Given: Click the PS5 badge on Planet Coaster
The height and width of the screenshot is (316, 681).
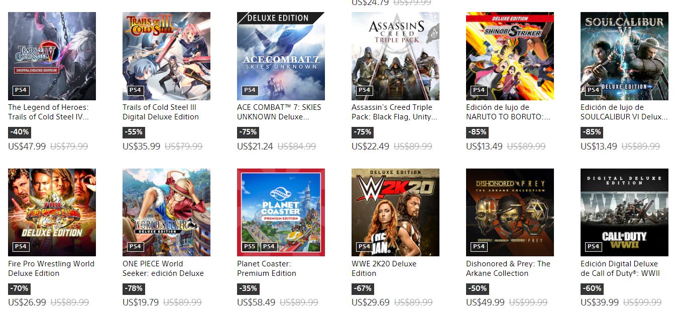Looking at the screenshot, I should pyautogui.click(x=250, y=246).
